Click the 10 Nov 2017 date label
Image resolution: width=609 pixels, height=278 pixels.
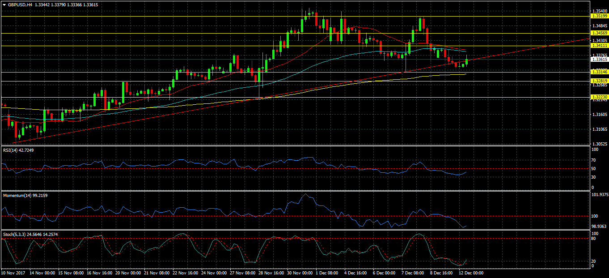click(x=12, y=273)
